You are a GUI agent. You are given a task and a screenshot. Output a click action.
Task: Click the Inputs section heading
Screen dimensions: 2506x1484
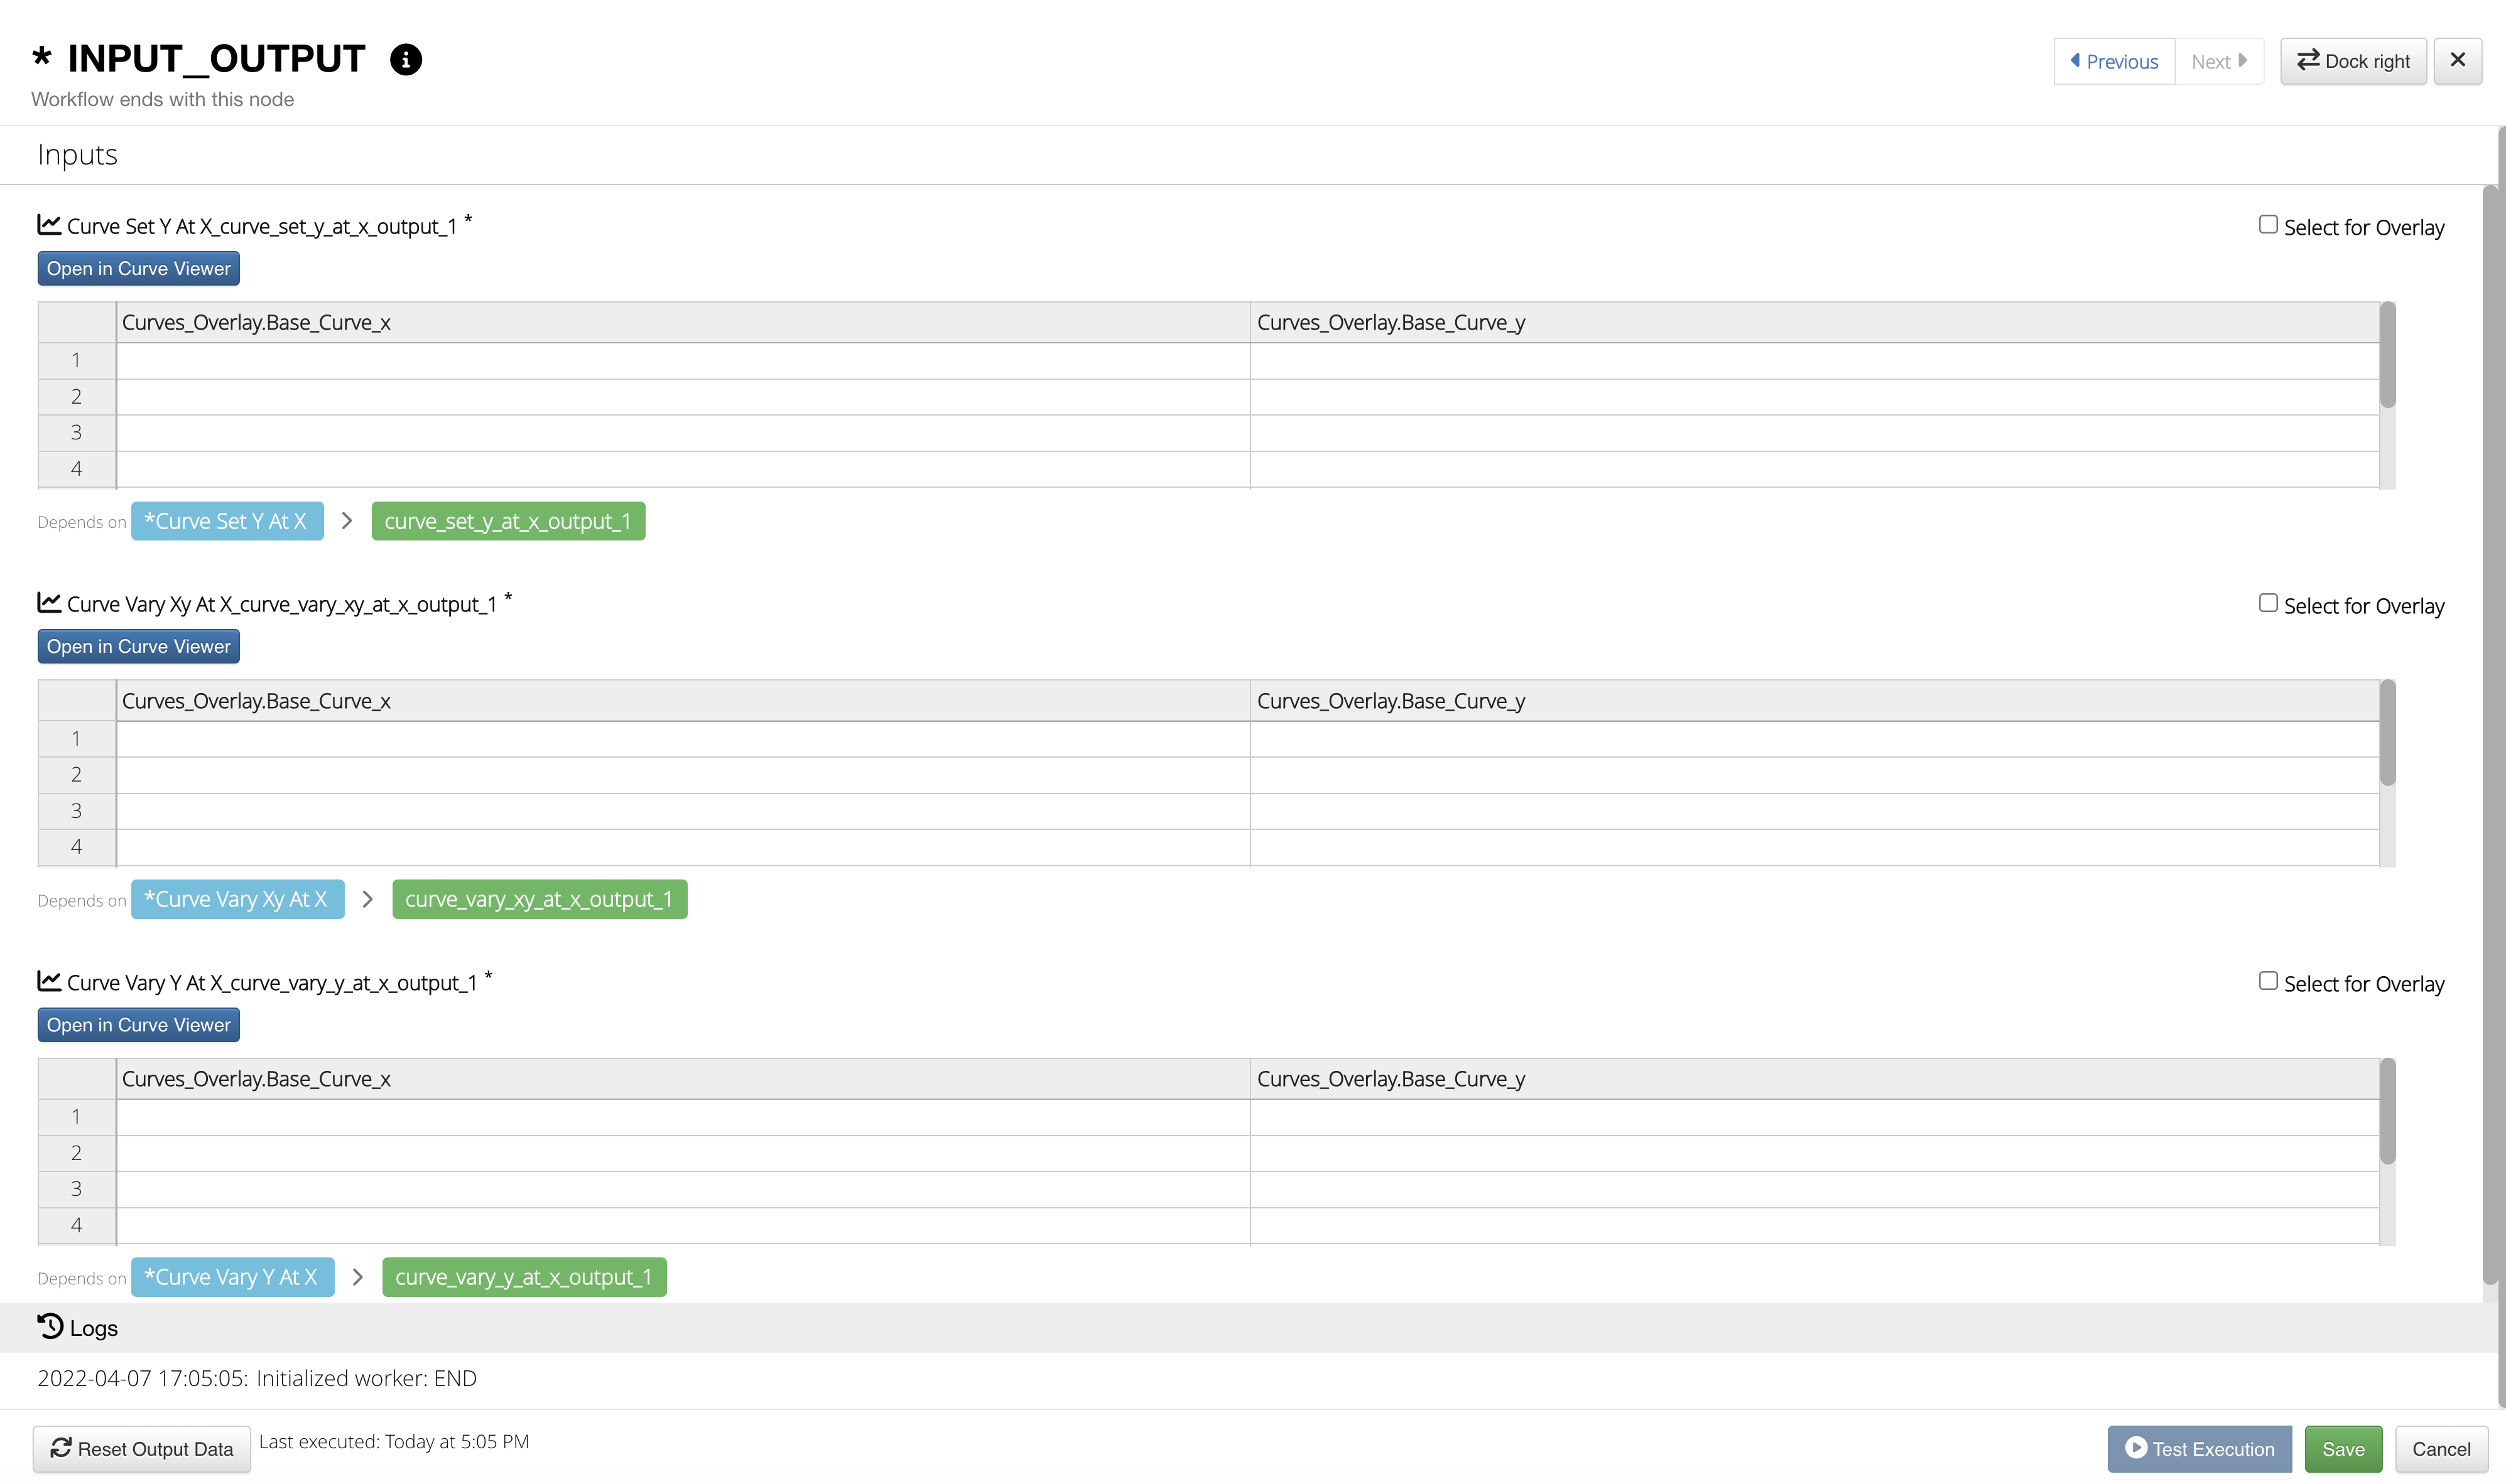pos(77,155)
